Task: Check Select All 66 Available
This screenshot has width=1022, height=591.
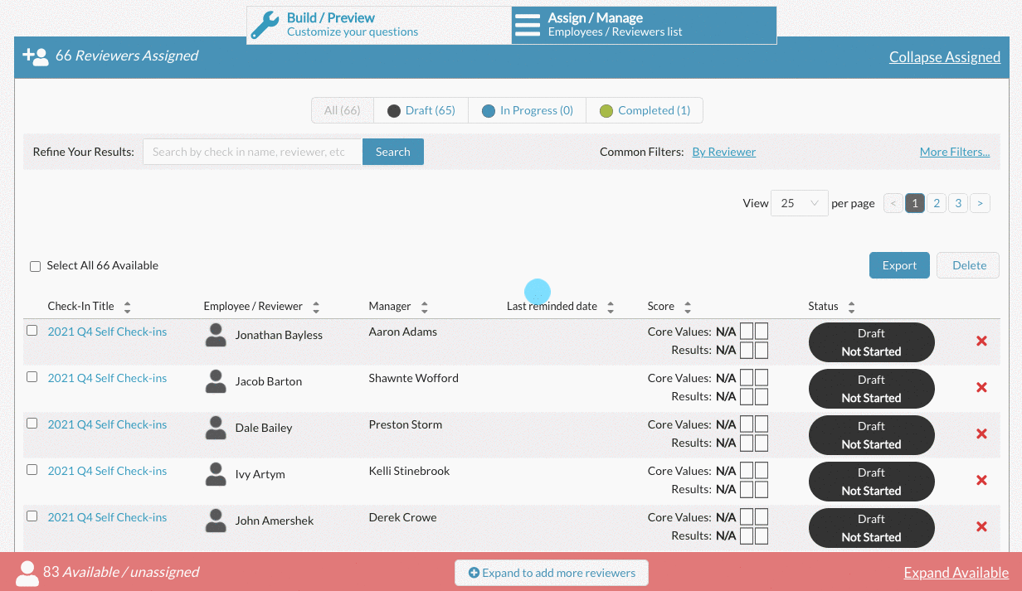Action: click(35, 266)
